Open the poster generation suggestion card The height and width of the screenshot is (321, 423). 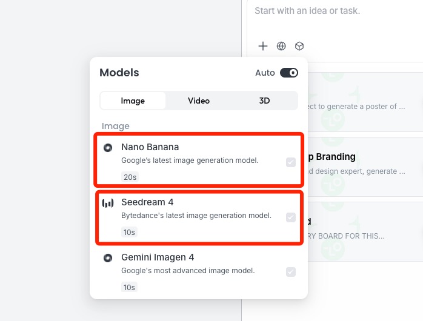[x=365, y=102]
